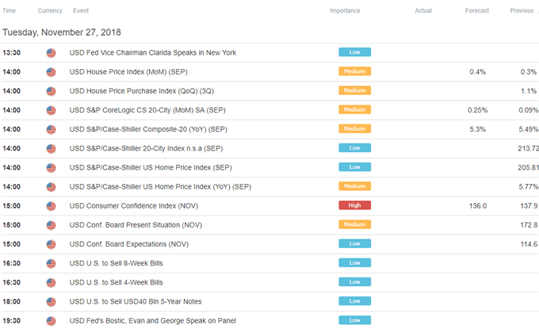Screen dimensions: 539x329
Task: Click the US flag beside S&P CoreLogic CS 20-City
Action: [51, 110]
